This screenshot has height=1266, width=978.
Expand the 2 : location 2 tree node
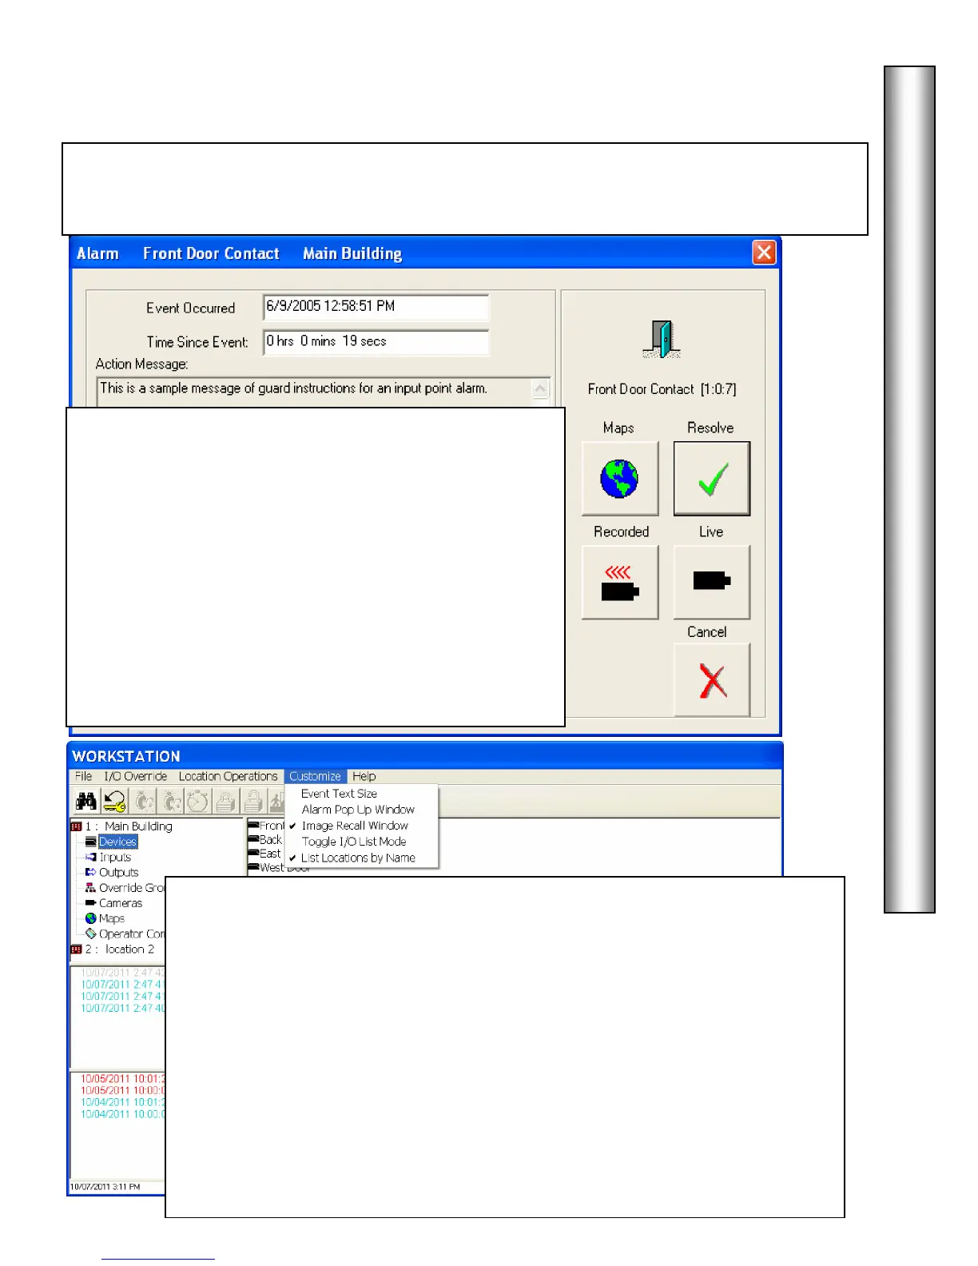(77, 949)
